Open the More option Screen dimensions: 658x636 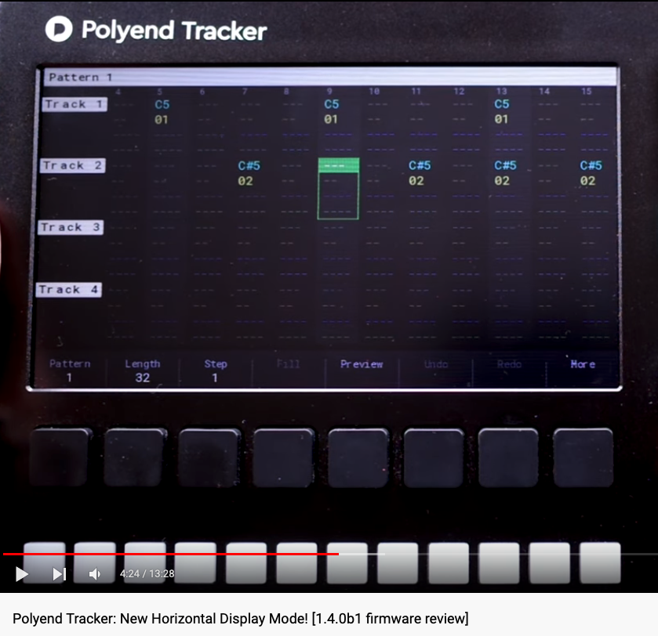pos(583,364)
